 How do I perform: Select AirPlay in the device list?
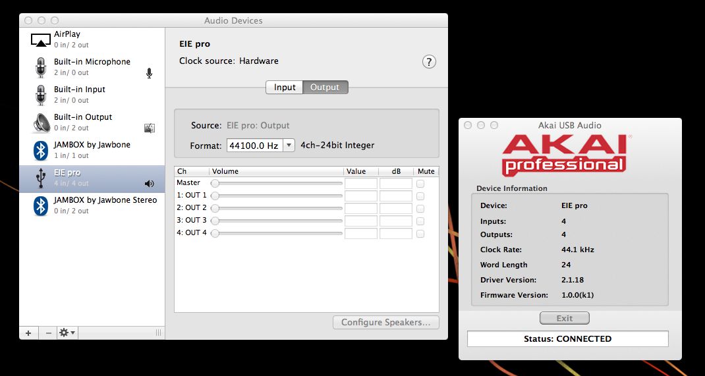(x=92, y=40)
